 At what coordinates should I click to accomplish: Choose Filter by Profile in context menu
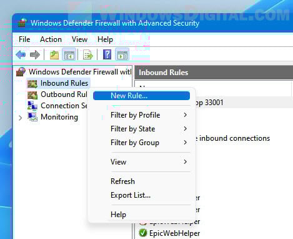(x=141, y=115)
